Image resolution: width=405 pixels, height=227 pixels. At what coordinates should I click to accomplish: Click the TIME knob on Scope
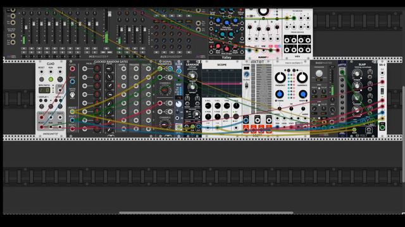tap(227, 106)
